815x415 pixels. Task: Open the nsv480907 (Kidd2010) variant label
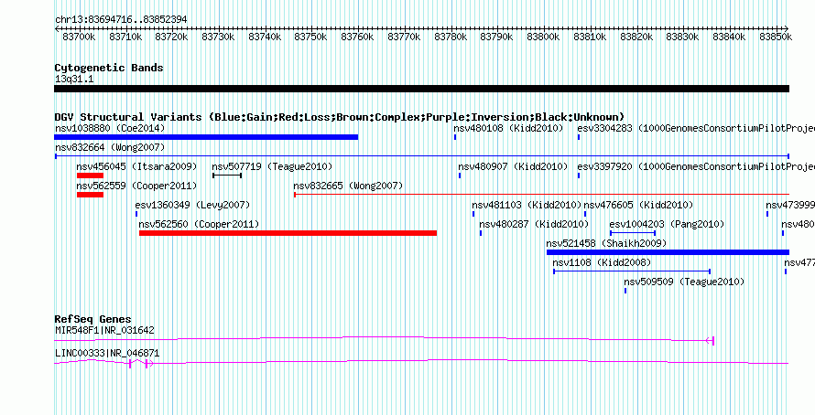tap(513, 166)
